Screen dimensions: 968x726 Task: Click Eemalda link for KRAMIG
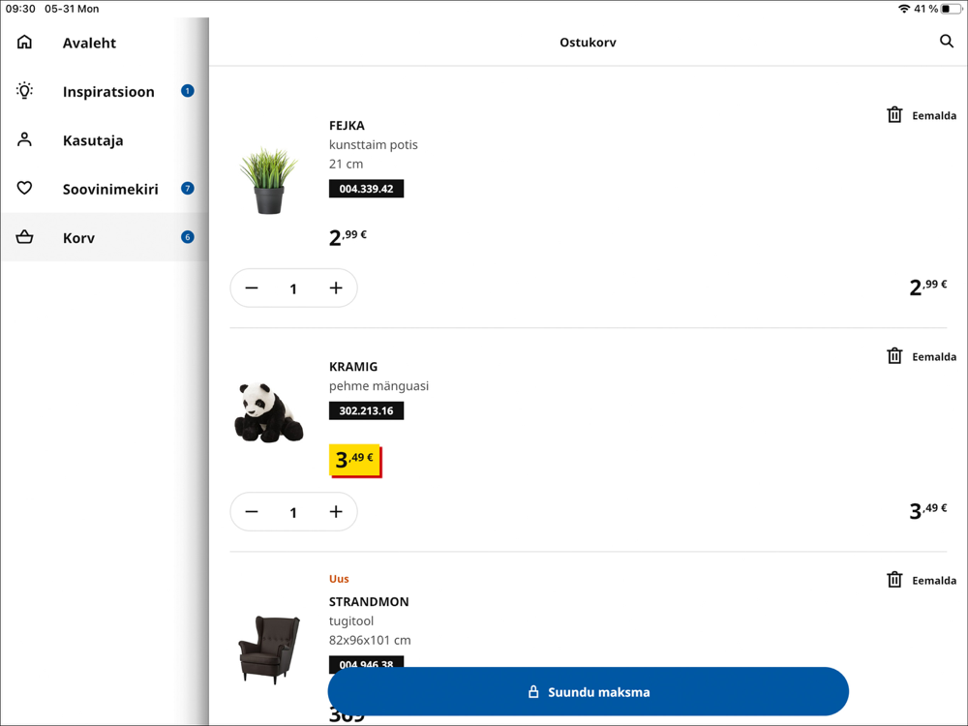934,357
